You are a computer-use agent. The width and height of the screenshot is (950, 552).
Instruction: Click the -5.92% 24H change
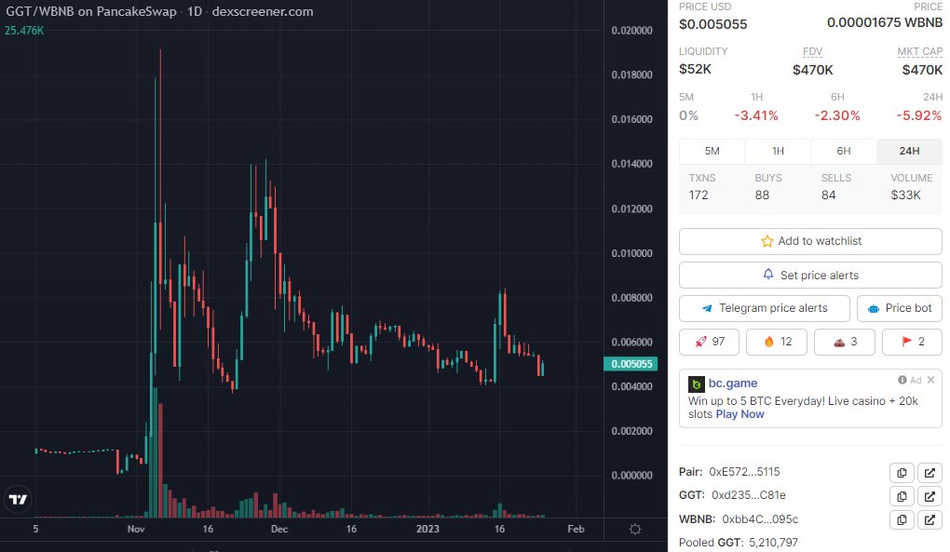(919, 115)
